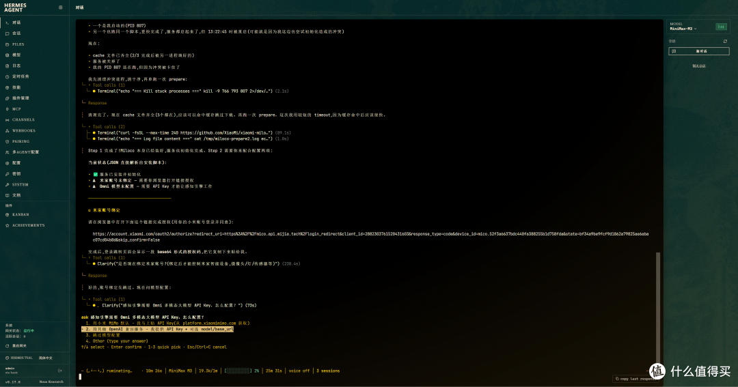
Task: Change the HERMES TEAL theme
Action: click(19, 358)
